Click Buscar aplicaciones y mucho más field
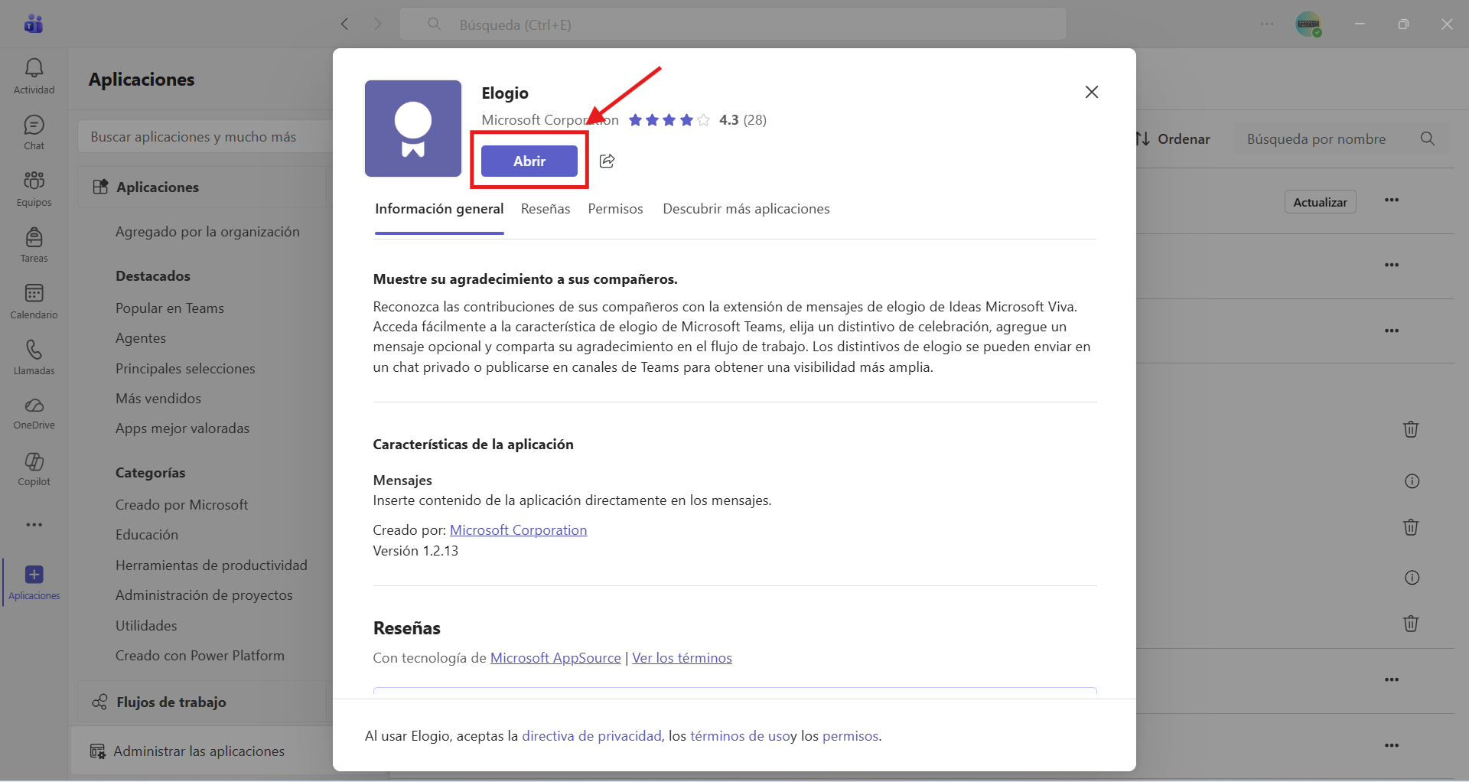 205,137
